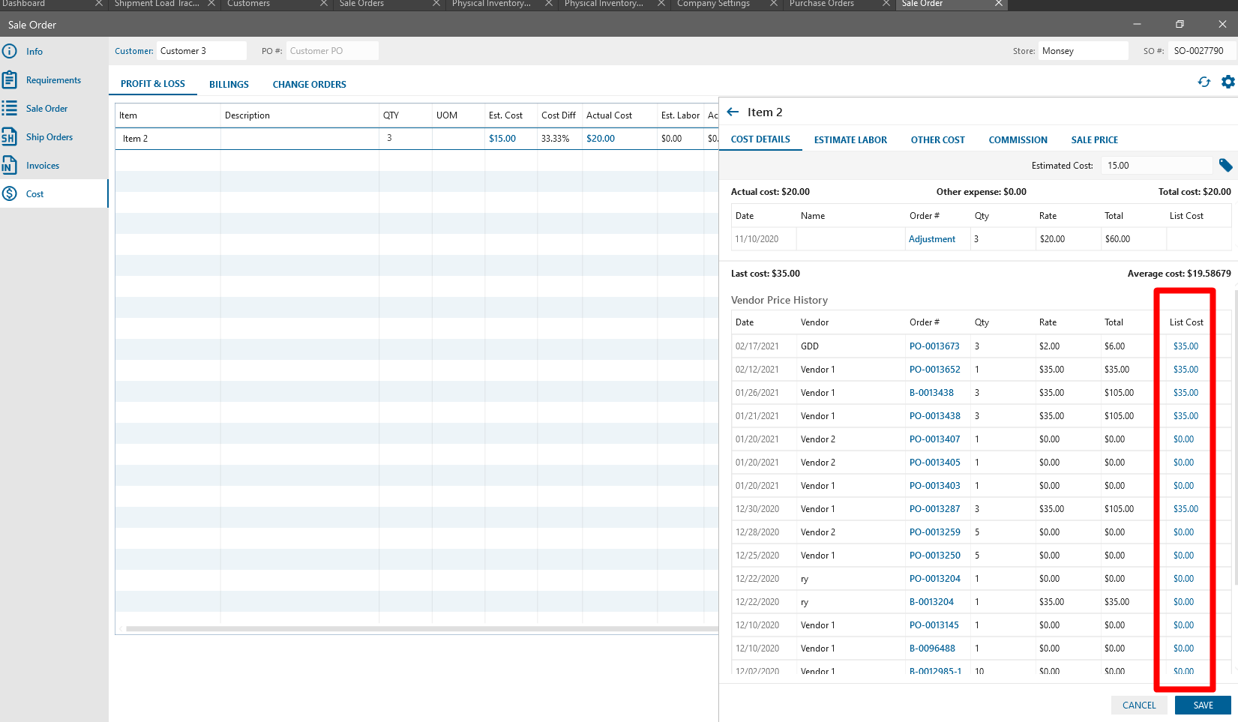
Task: Click the Adjustment order link
Action: coord(931,239)
